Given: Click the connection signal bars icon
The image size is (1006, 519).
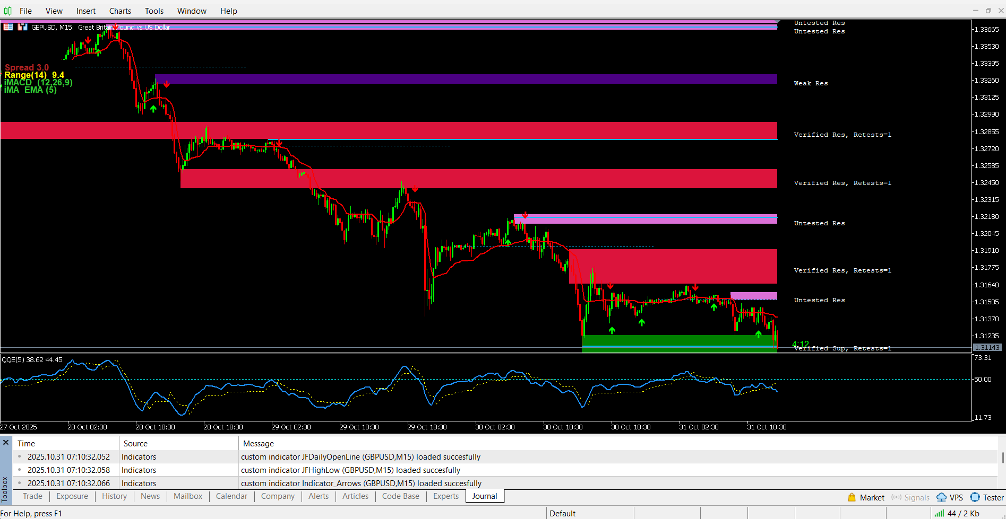Looking at the screenshot, I should [x=939, y=513].
